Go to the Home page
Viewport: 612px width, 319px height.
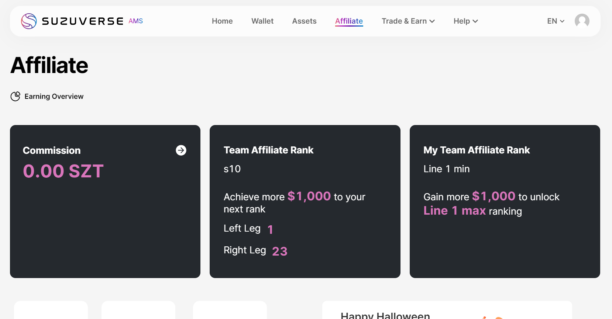[222, 21]
